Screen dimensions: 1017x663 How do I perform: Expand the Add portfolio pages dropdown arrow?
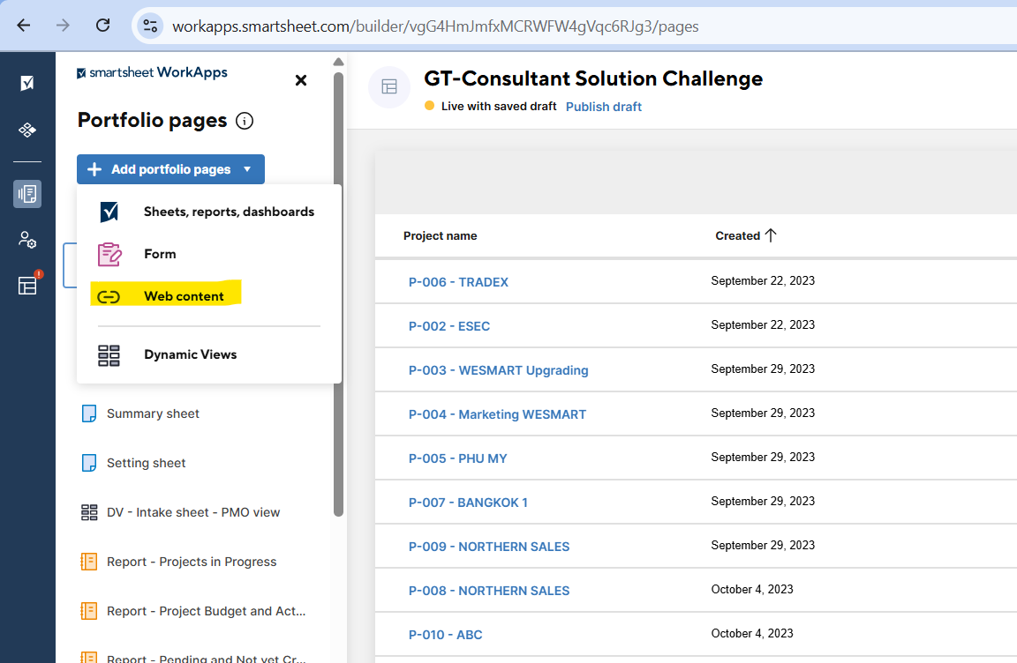tap(247, 169)
